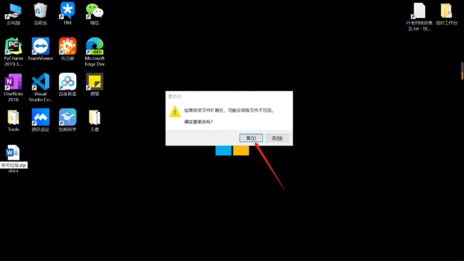Click the scrollbar thumb at right edge
This screenshot has height=261, width=464.
pyautogui.click(x=462, y=71)
